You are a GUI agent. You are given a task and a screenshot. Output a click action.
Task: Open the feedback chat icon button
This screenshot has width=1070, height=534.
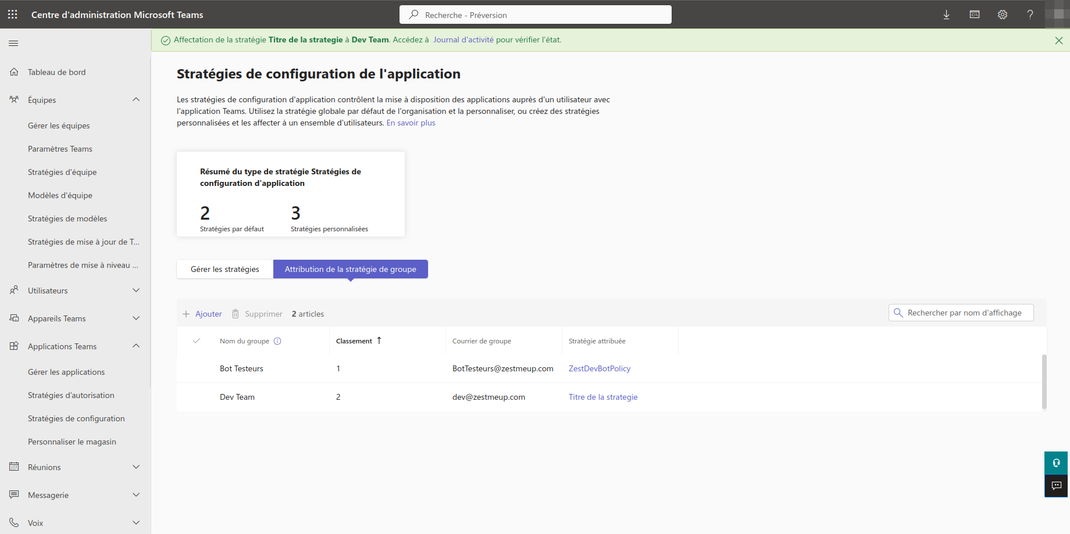click(x=1056, y=486)
